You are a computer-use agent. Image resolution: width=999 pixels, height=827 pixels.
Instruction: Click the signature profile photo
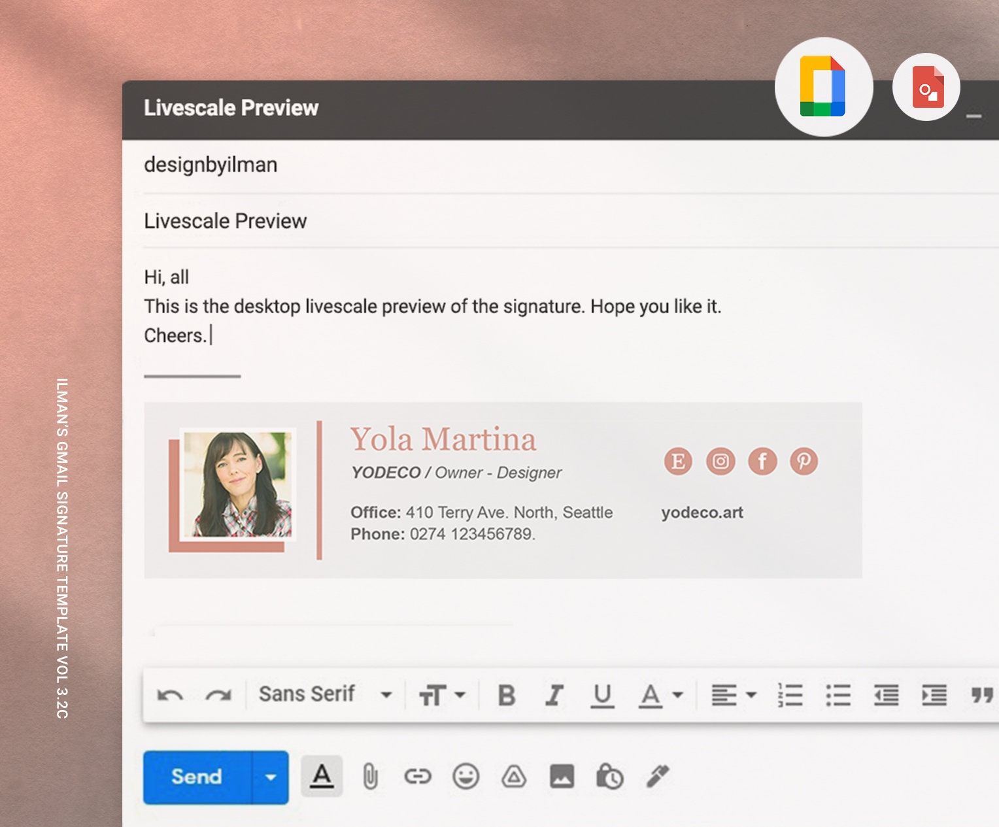tap(237, 484)
